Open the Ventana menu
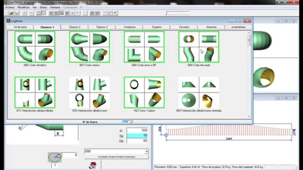The width and height of the screenshot is (303, 170). click(x=55, y=7)
